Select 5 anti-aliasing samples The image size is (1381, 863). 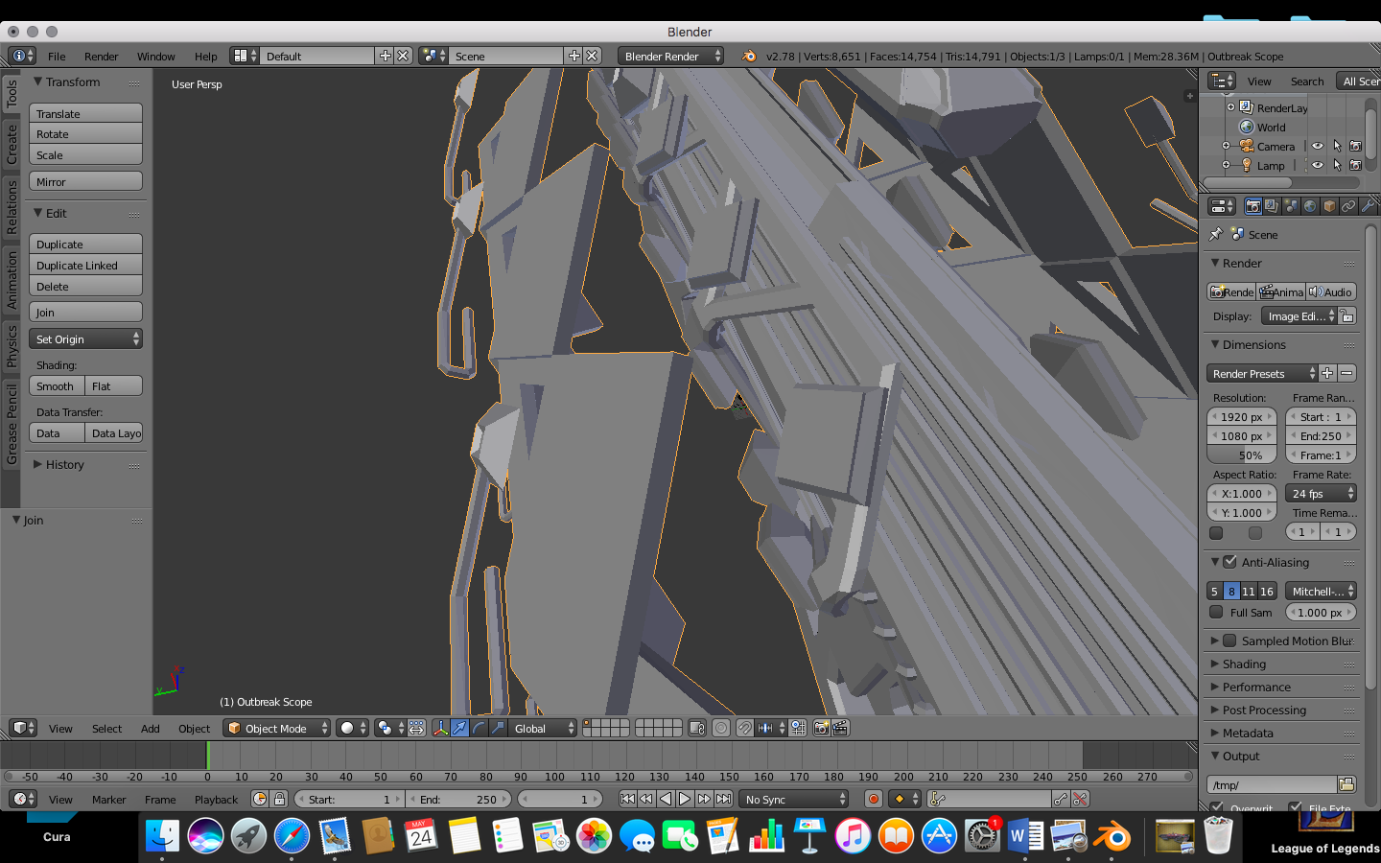click(x=1214, y=591)
